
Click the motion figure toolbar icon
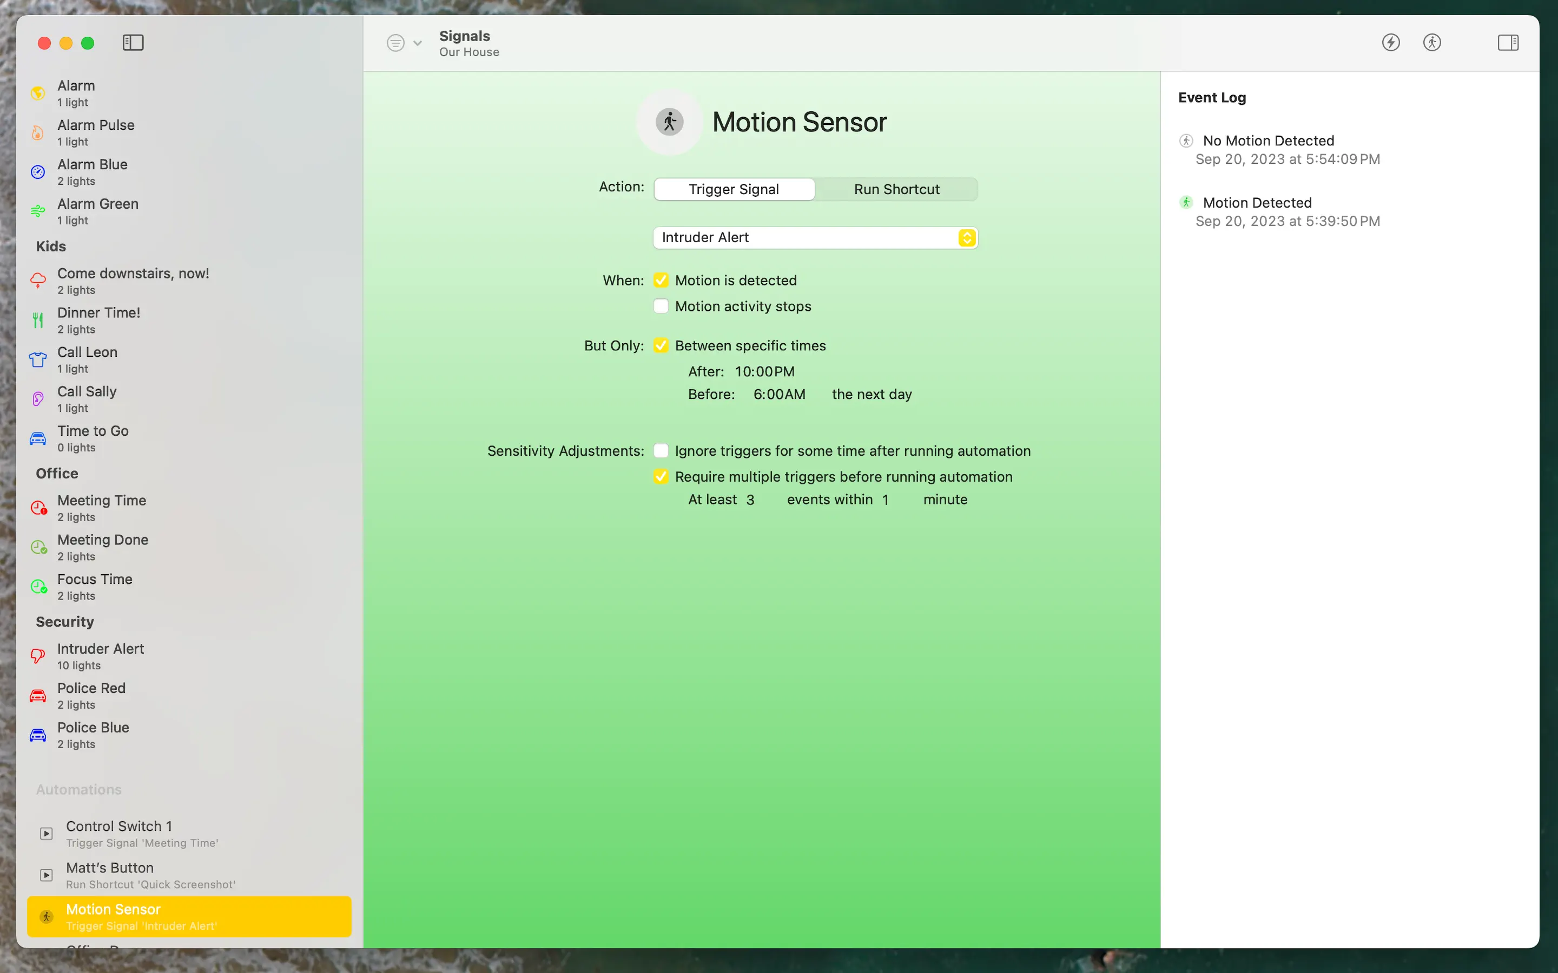pos(1432,43)
